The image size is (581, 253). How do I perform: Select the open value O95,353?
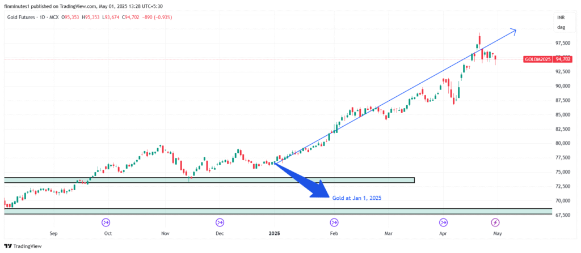click(71, 17)
